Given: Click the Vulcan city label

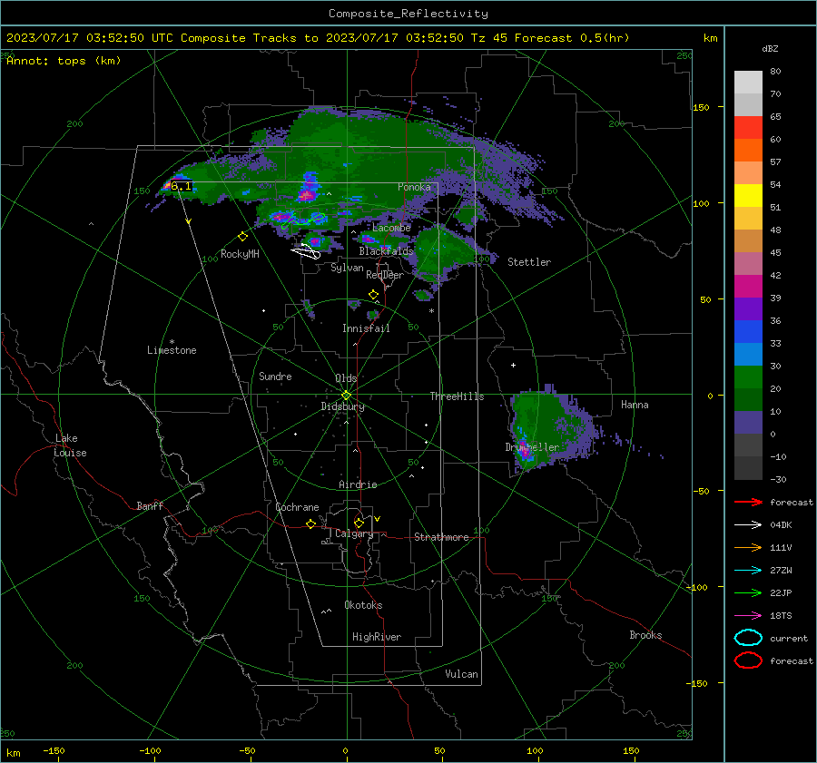Looking at the screenshot, I should 461,674.
